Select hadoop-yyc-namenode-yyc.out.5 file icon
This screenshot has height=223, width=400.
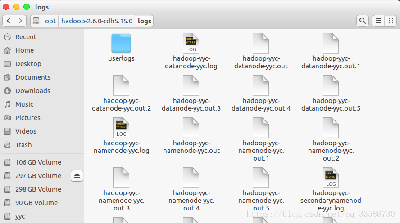(x=261, y=178)
